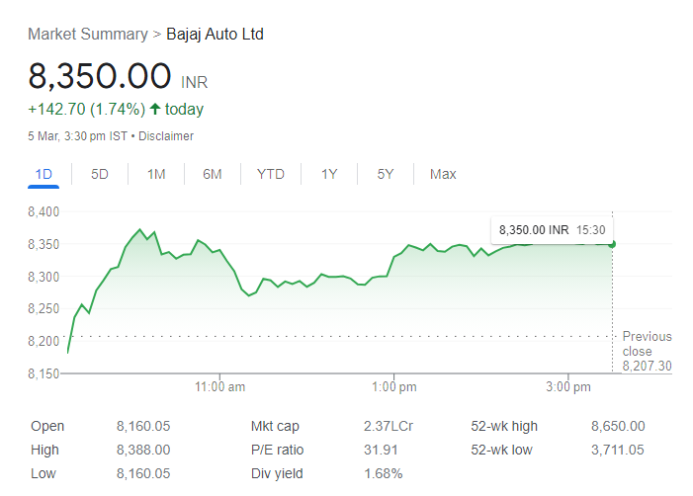Open the 1M chart range
Image resolution: width=693 pixels, height=496 pixels.
coord(156,174)
